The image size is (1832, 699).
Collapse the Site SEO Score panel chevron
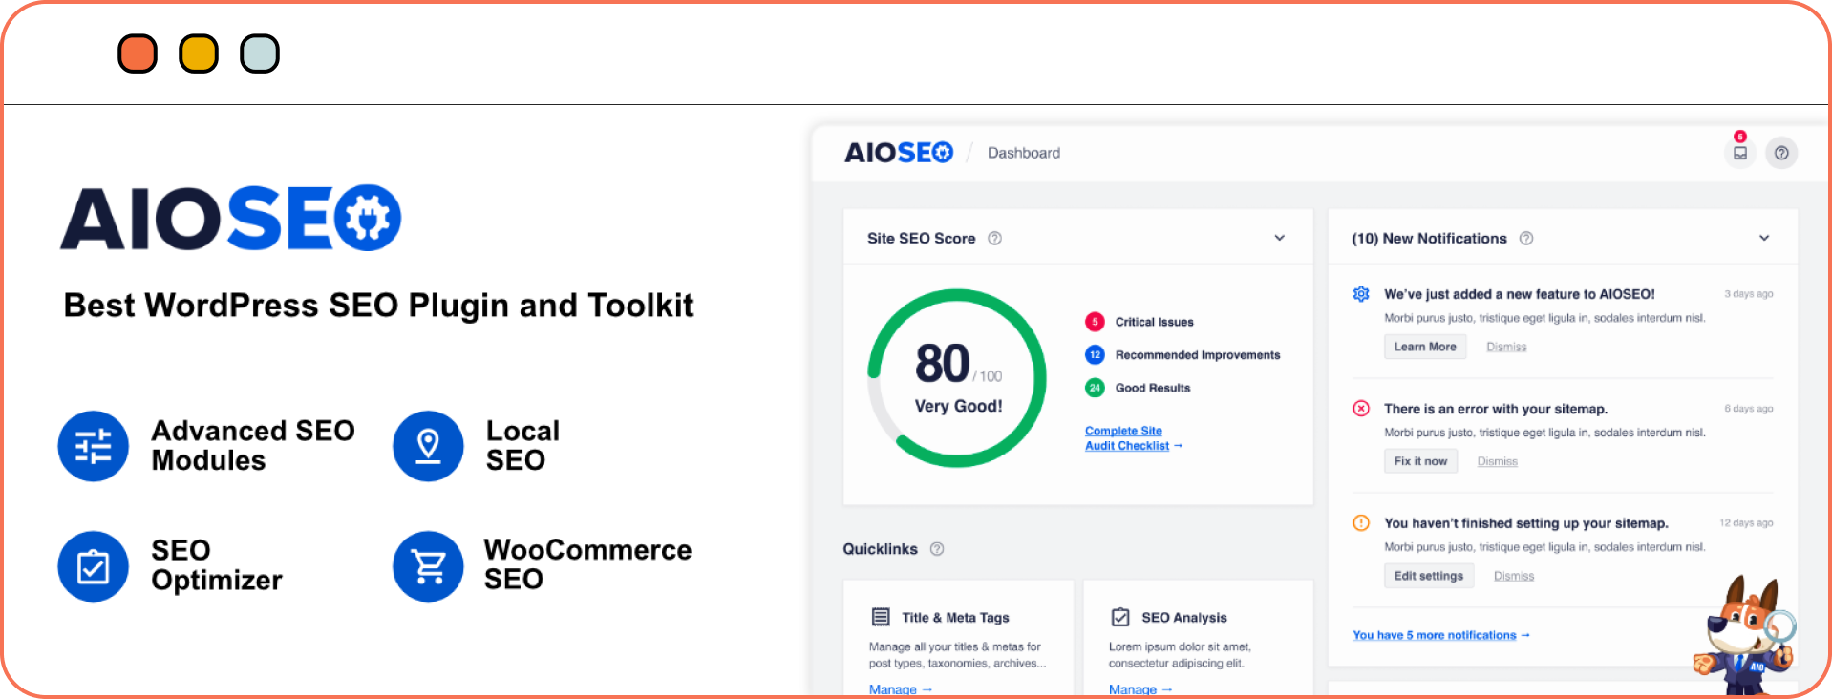(1280, 239)
